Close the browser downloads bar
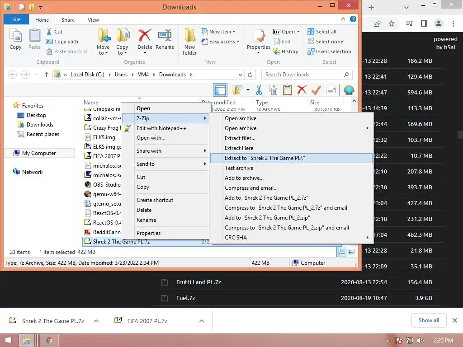 click(455, 320)
